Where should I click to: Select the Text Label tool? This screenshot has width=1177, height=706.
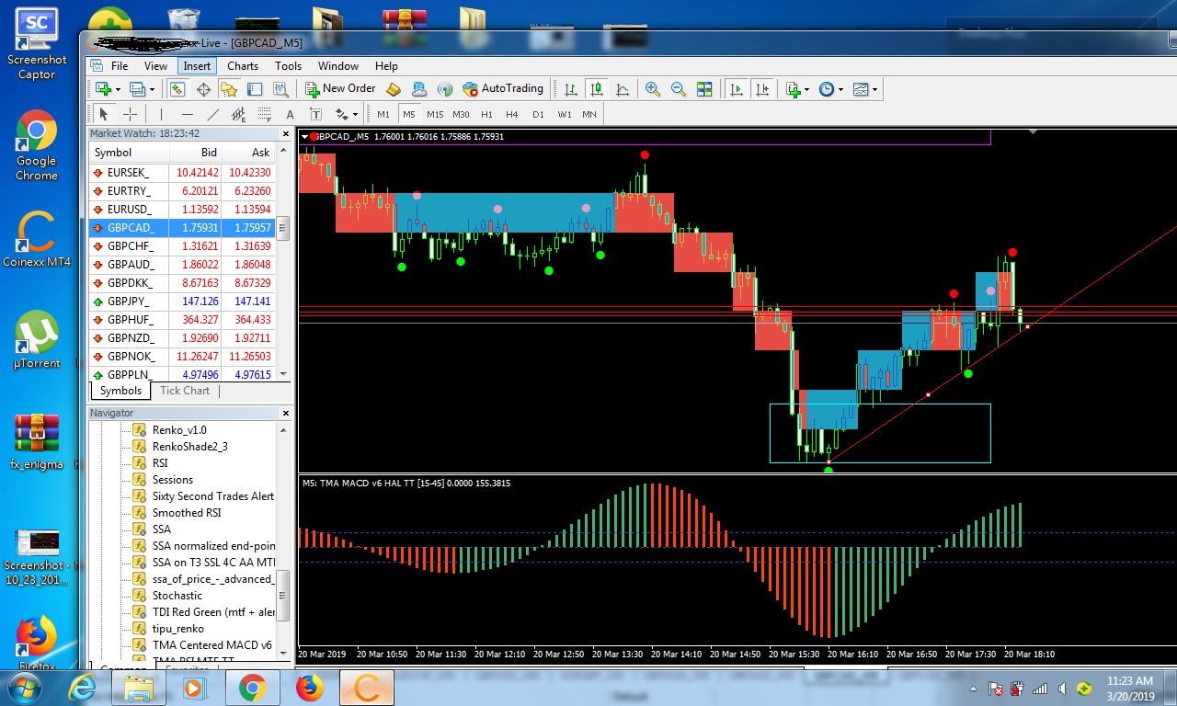(x=316, y=114)
